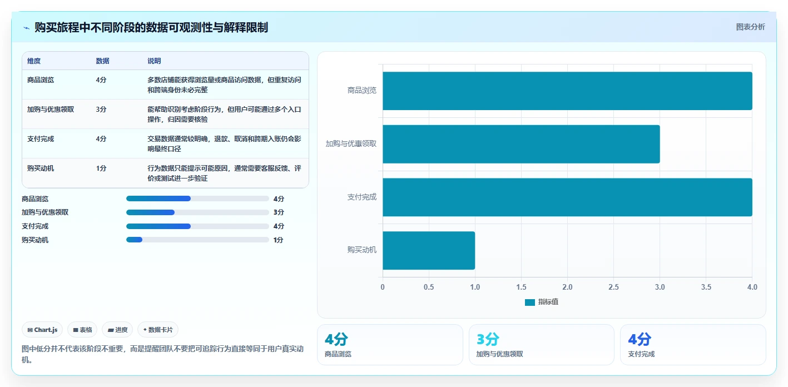Select the Chart.js tag chip
Screen dimensions: 788x387
[x=43, y=330]
